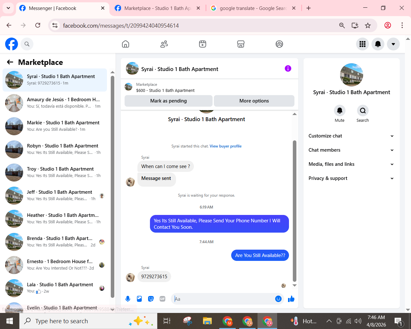Switch to google translate search tab

pyautogui.click(x=253, y=8)
